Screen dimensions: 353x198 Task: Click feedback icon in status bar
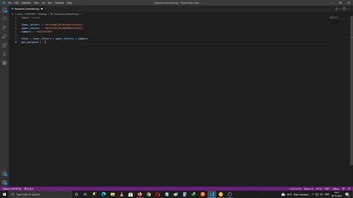tap(344, 189)
